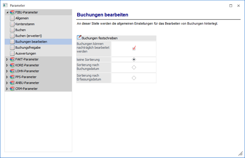245x158 pixels.
Task: Select 'Sortierung nach Buchungsdatum' radio option
Action: 134,67
